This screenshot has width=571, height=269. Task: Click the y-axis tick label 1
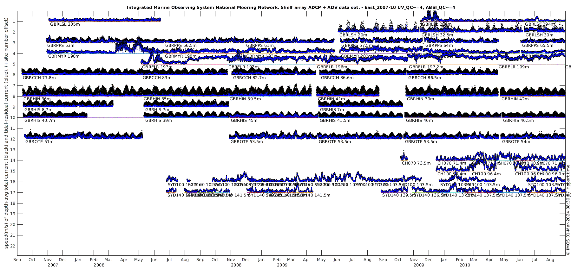pos(14,22)
